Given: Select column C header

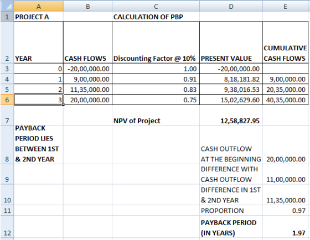Looking at the screenshot, I should click(156, 6).
